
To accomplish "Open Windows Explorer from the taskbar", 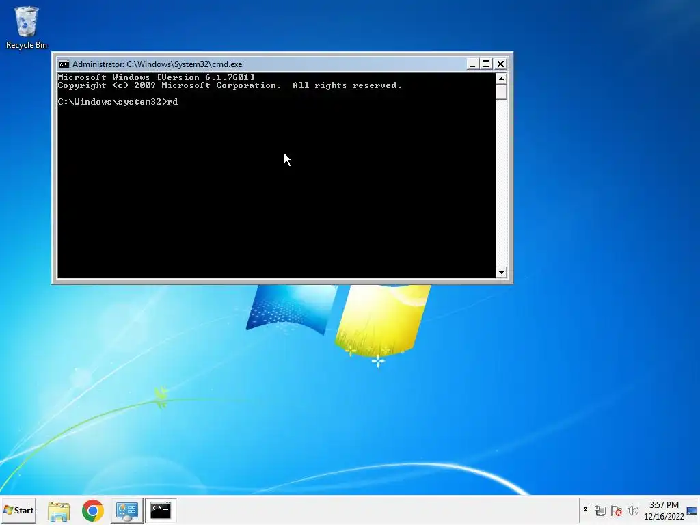I will coord(59,511).
